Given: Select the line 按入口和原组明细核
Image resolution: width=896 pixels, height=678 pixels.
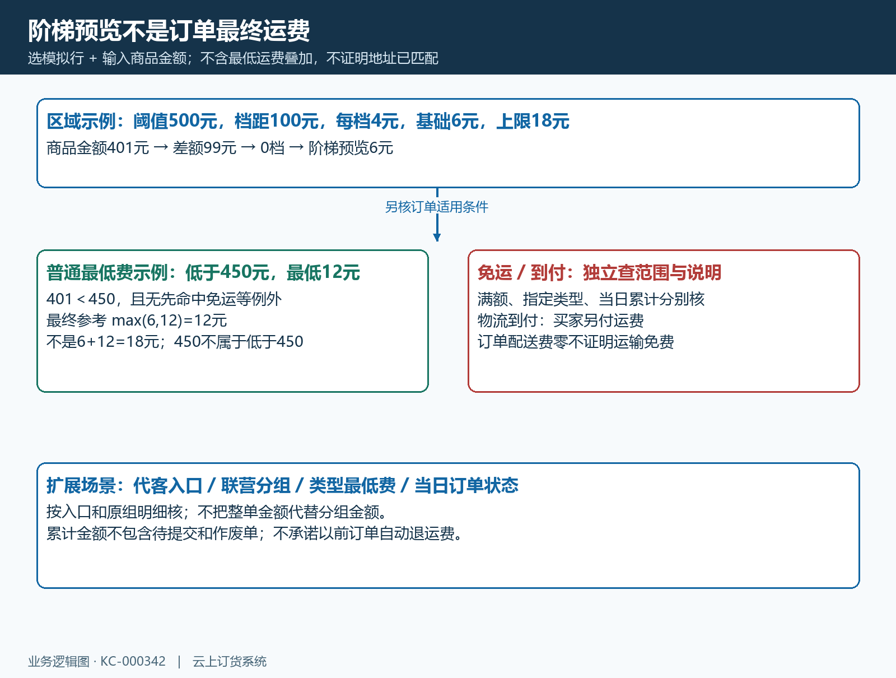Looking at the screenshot, I should coord(218,512).
